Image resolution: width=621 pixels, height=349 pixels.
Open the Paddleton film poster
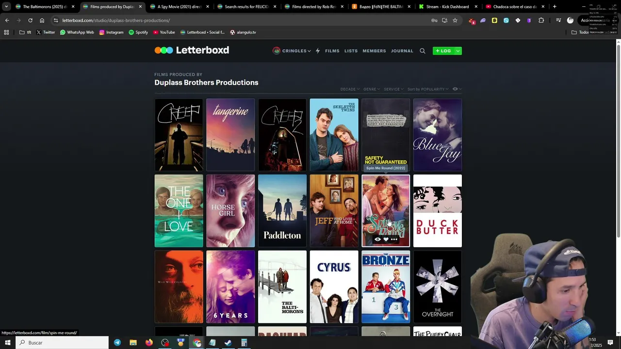282,211
